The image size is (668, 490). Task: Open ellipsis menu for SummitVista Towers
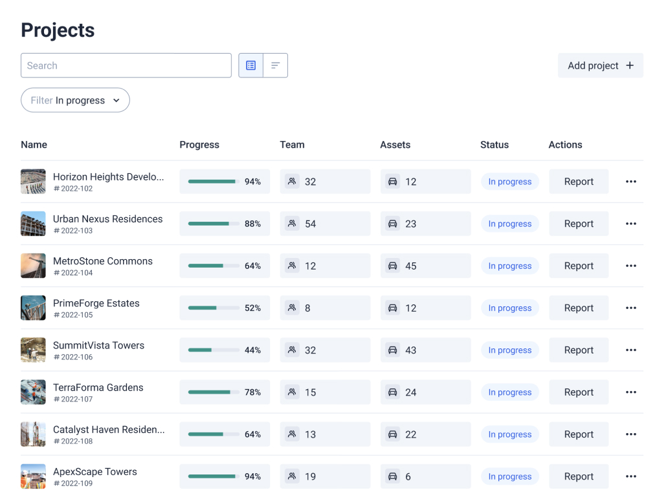631,350
